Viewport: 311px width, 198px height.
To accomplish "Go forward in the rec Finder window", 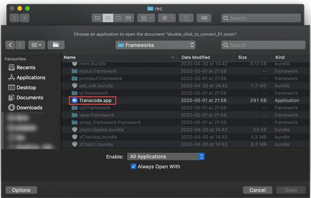I will pyautogui.click(x=25, y=18).
